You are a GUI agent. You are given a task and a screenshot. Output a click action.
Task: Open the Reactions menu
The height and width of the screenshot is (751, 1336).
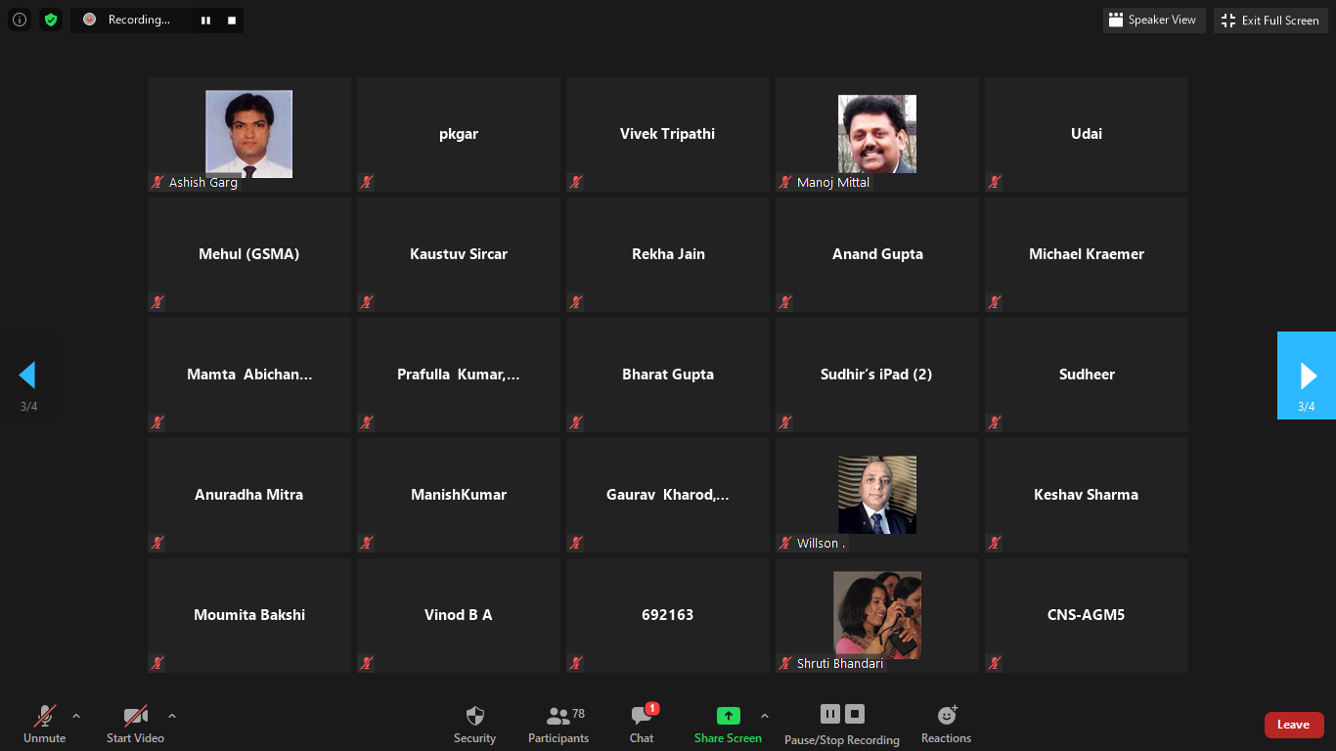point(946,724)
